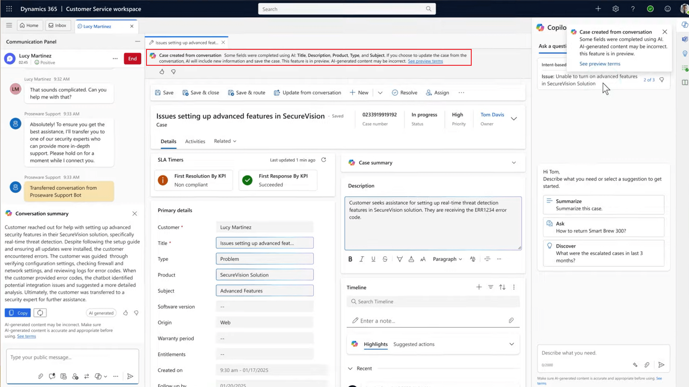Open the See preview terms link
This screenshot has width=689, height=387.
click(425, 61)
